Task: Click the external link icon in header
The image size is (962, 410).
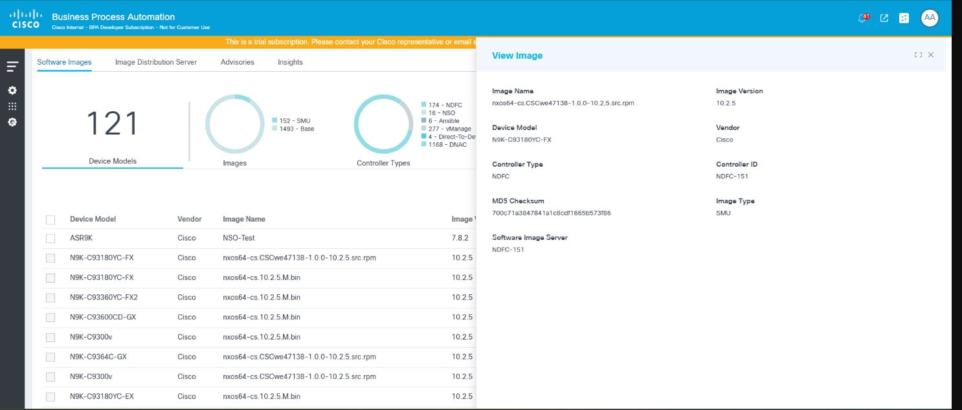Action: pyautogui.click(x=884, y=18)
